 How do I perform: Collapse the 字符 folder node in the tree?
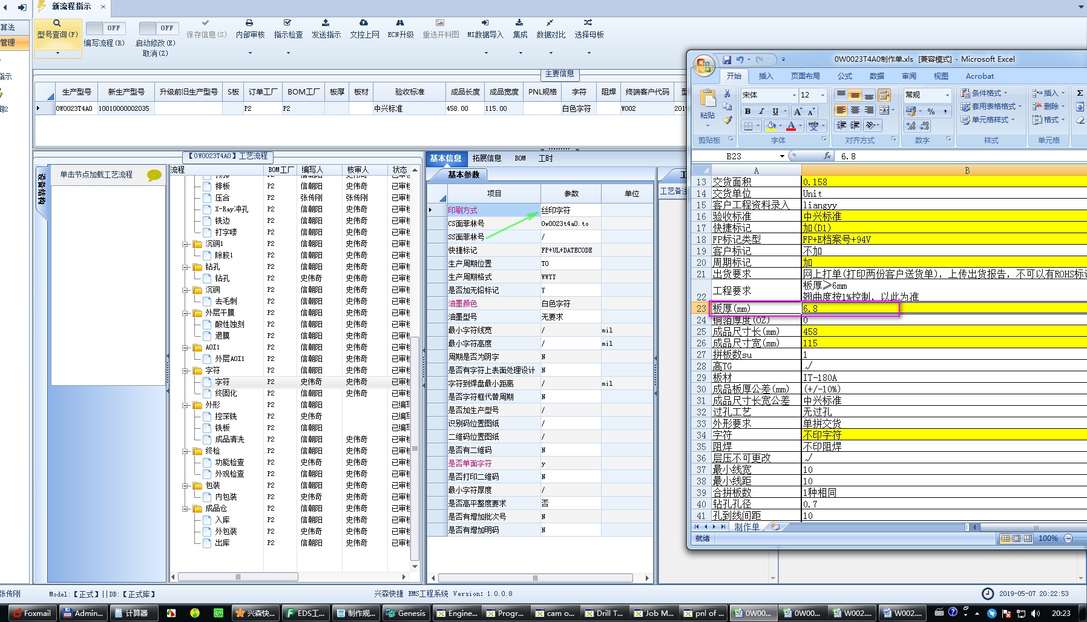click(186, 371)
